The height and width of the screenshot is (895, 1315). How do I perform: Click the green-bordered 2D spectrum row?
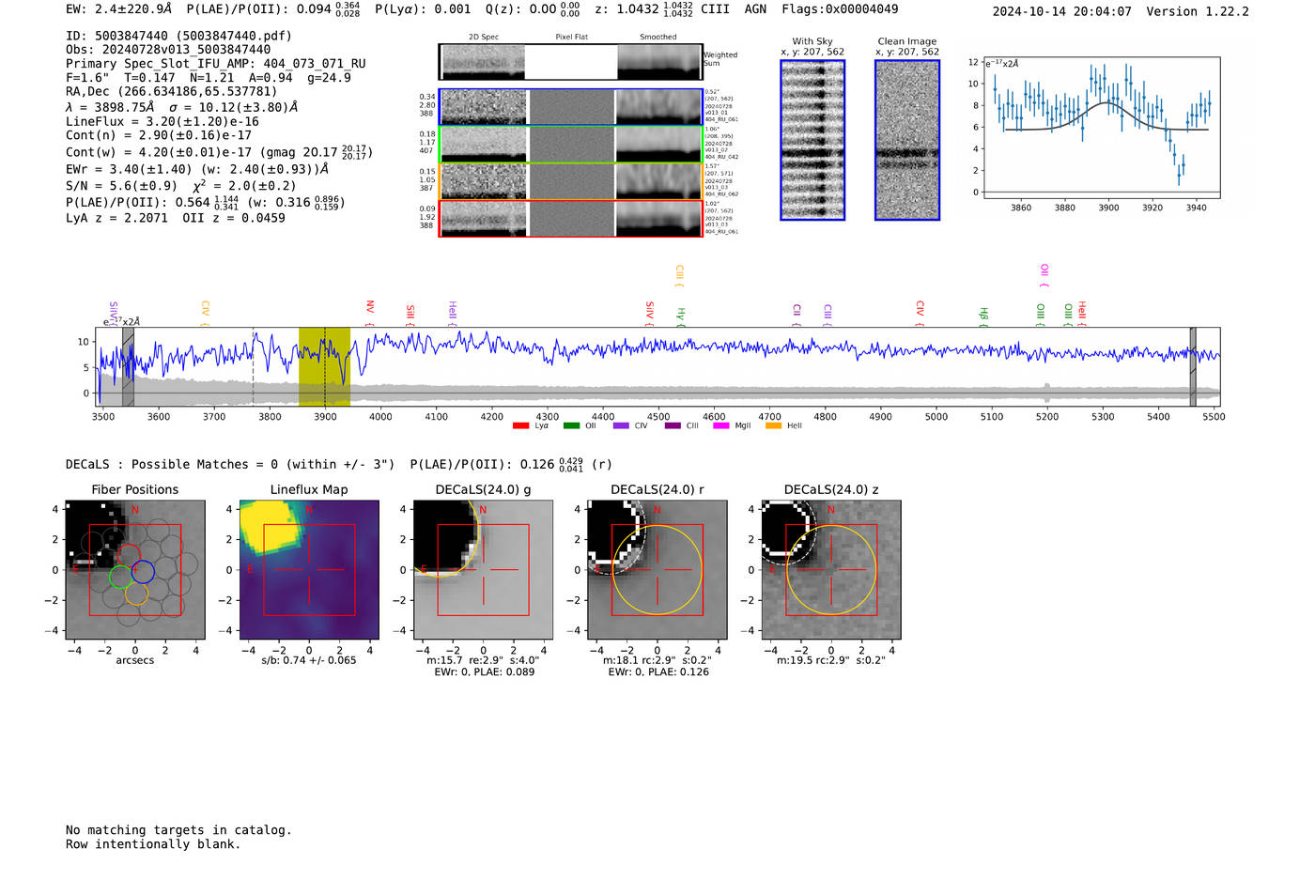(x=571, y=145)
